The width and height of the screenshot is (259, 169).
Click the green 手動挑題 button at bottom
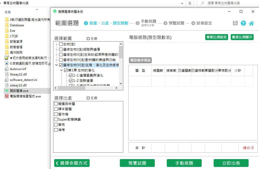point(184,163)
